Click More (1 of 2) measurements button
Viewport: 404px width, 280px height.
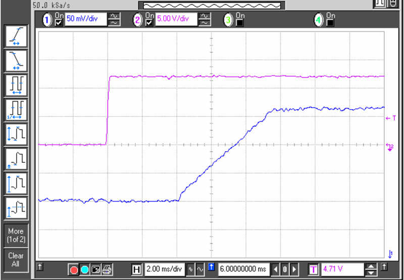coord(16,236)
